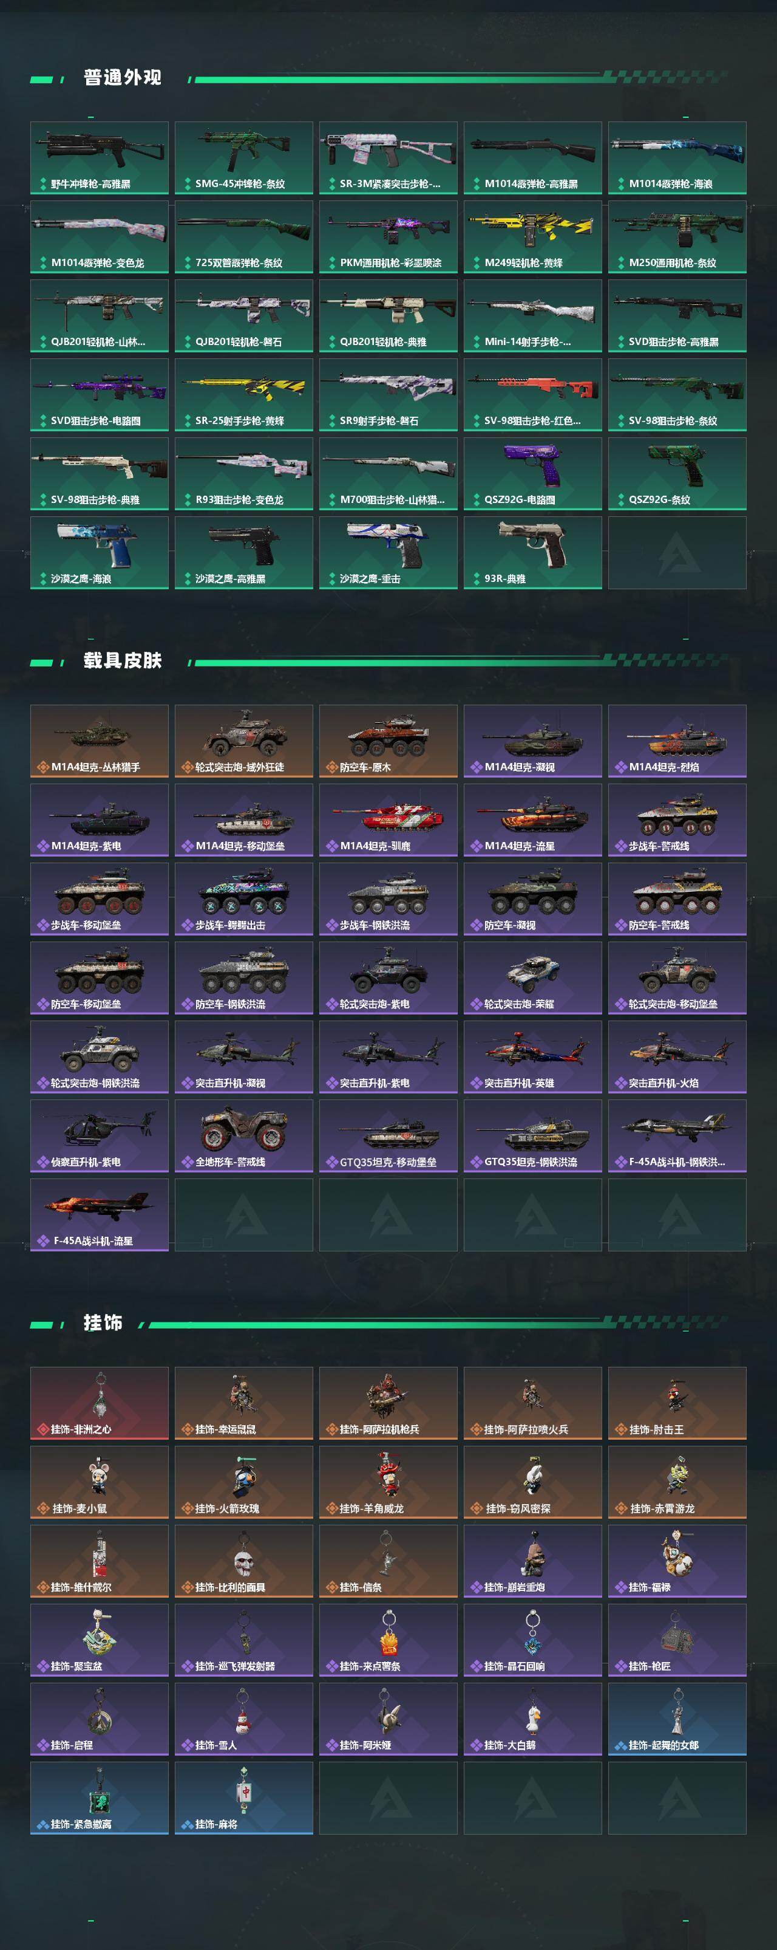Click the 挂饰-比利的面具 mask charm
The image size is (777, 1950).
(243, 1561)
